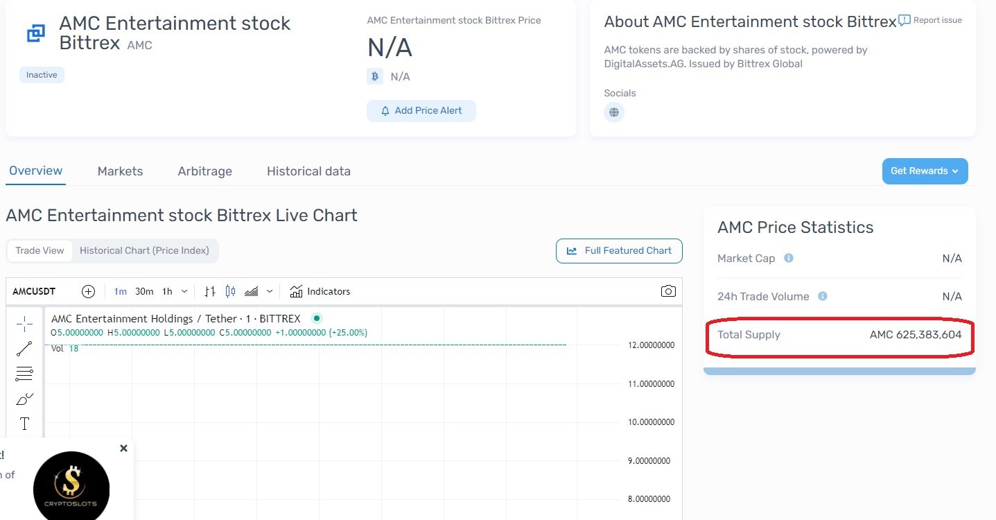996x520 pixels.
Task: Select the trend line drawing tool
Action: click(24, 349)
